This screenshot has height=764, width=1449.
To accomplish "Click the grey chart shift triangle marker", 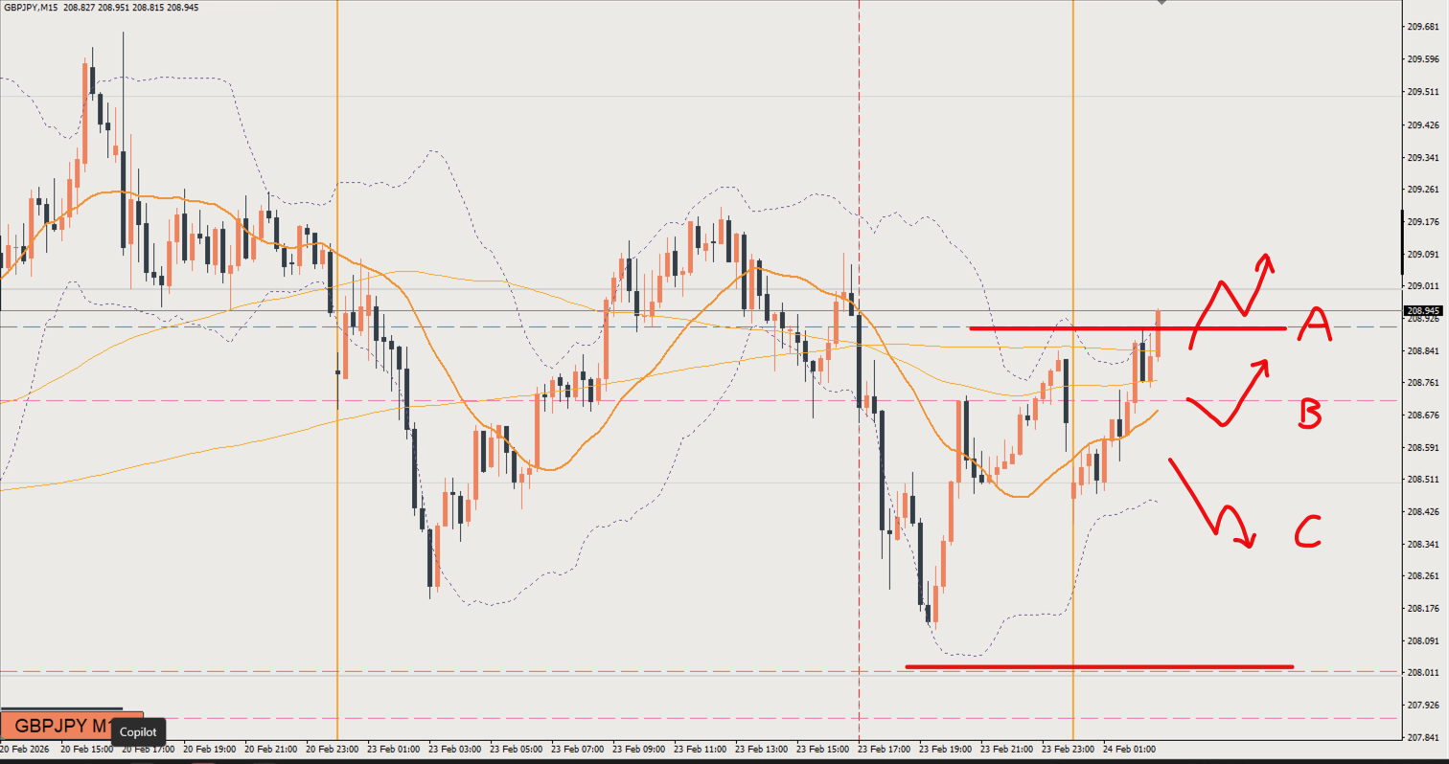I will pyautogui.click(x=1161, y=3).
